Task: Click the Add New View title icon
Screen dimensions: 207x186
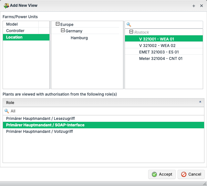Action: coord(6,6)
